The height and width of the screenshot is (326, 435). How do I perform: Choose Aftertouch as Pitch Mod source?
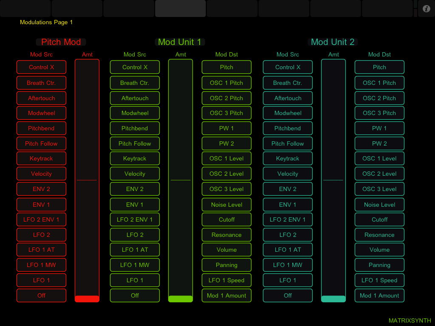click(x=41, y=98)
